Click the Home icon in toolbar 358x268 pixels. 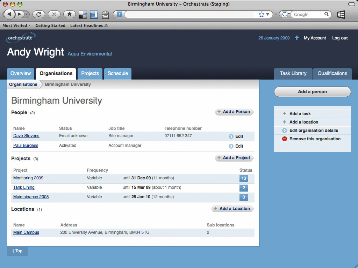pyautogui.click(x=70, y=14)
